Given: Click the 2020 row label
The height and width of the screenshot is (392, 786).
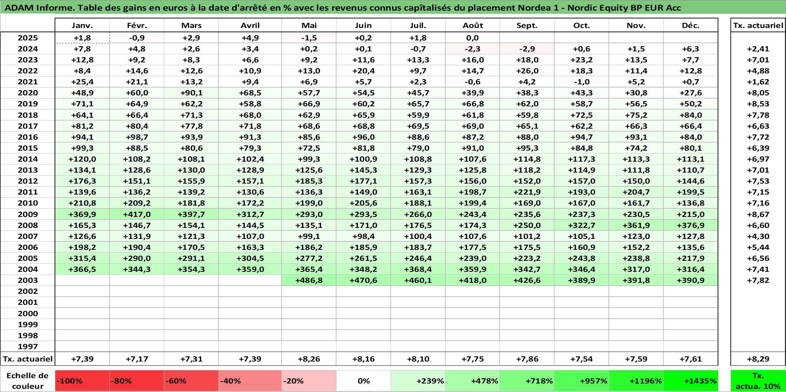Looking at the screenshot, I should point(28,93).
